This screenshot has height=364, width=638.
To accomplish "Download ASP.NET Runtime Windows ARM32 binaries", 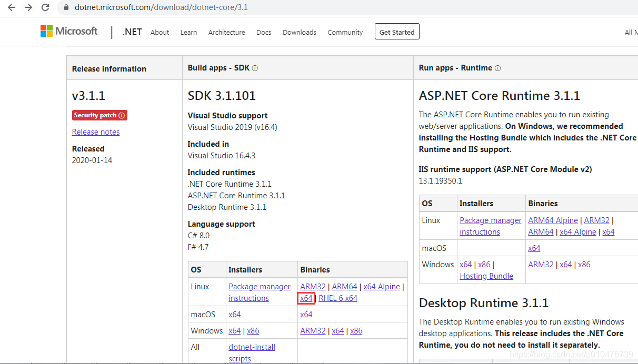I will [541, 265].
